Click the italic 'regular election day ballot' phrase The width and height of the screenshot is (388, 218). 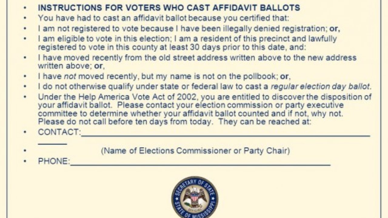click(320, 86)
